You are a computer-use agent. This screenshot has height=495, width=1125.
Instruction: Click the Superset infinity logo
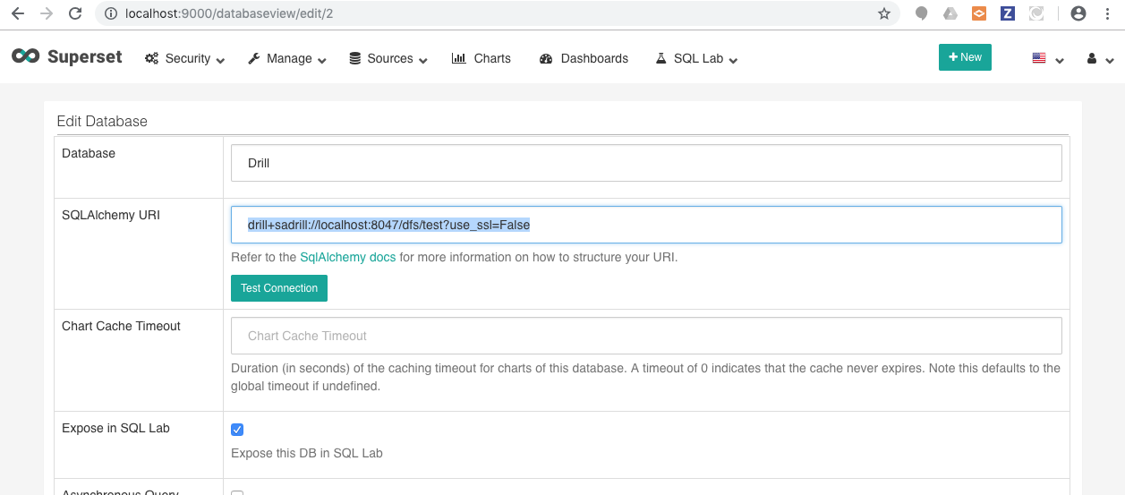tap(26, 56)
